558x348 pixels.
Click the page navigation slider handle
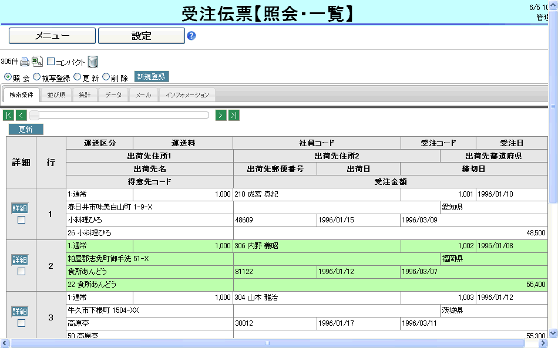point(35,115)
